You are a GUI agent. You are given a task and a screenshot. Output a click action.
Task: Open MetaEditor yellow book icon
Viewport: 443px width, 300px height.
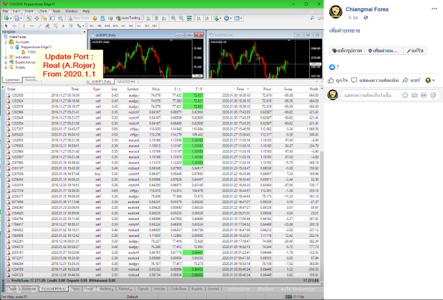tap(94, 18)
